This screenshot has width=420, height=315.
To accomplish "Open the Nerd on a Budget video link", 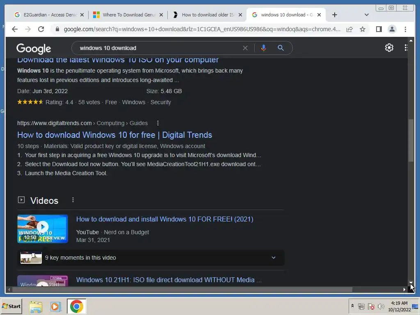I will pyautogui.click(x=164, y=219).
